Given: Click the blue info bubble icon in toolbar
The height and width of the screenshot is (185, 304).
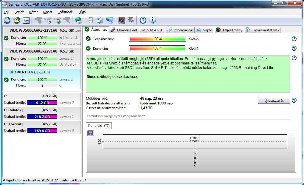Looking at the screenshot, I should (x=153, y=20).
